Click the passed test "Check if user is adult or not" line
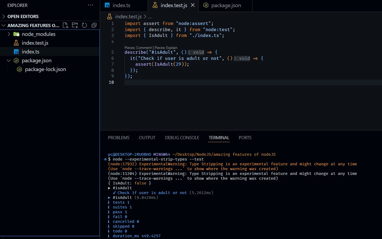This screenshot has width=382, height=239. point(163,192)
